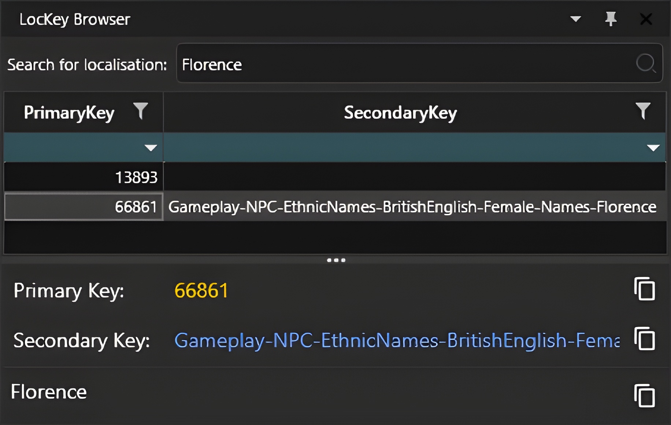671x425 pixels.
Task: Close the LocKey Browser panel
Action: pos(646,19)
